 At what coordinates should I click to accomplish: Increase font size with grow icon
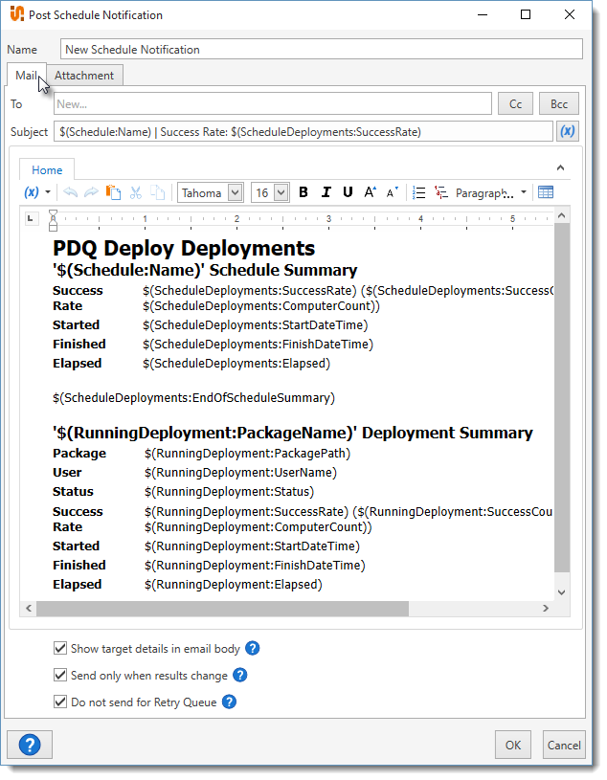point(371,192)
